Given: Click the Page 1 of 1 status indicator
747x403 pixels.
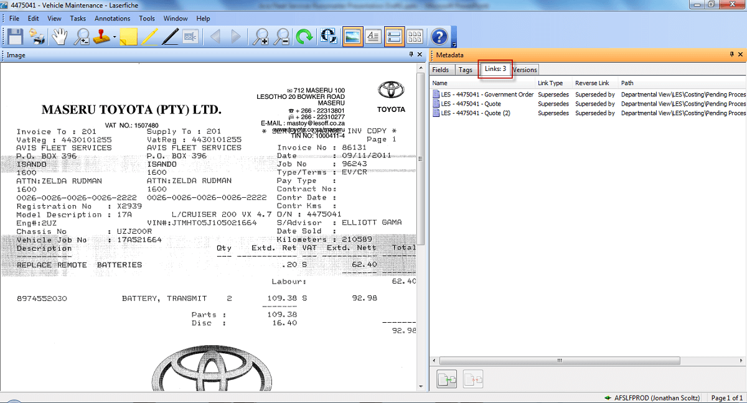Looking at the screenshot, I should point(726,397).
